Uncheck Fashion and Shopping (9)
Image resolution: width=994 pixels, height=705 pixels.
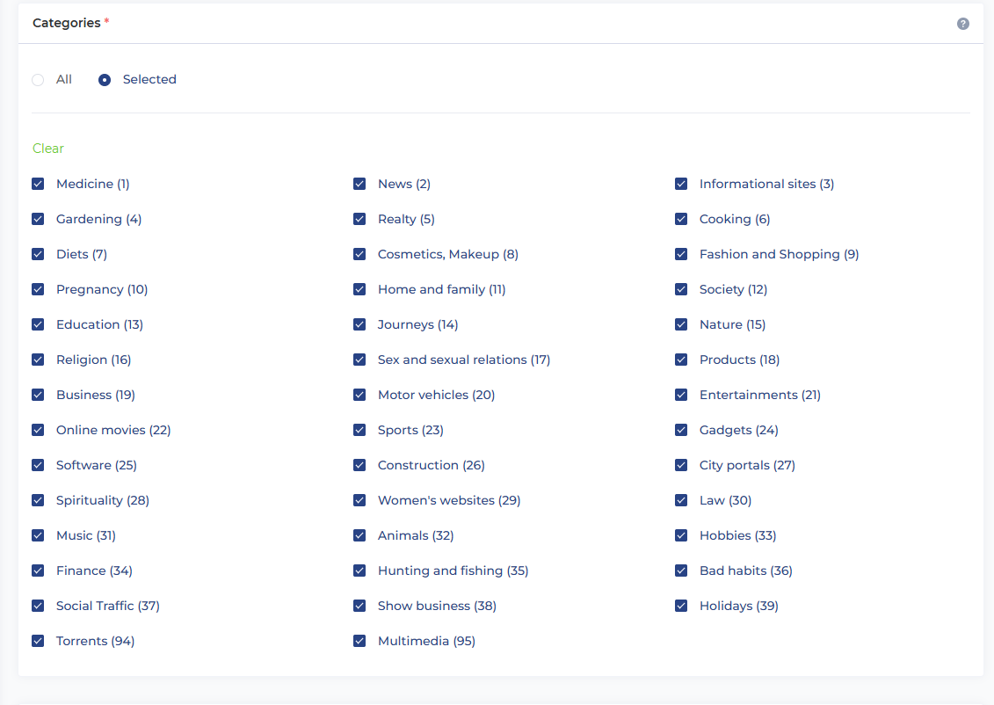coord(681,254)
